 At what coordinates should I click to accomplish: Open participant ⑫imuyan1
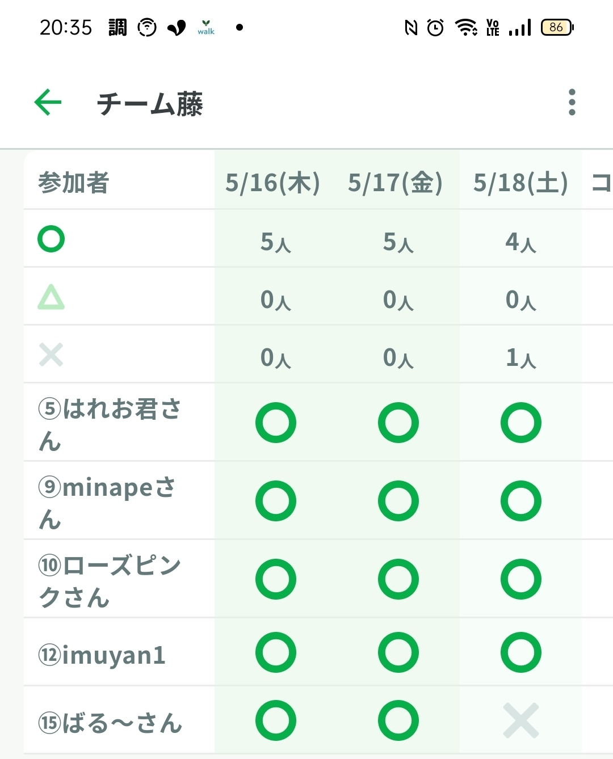pyautogui.click(x=102, y=655)
